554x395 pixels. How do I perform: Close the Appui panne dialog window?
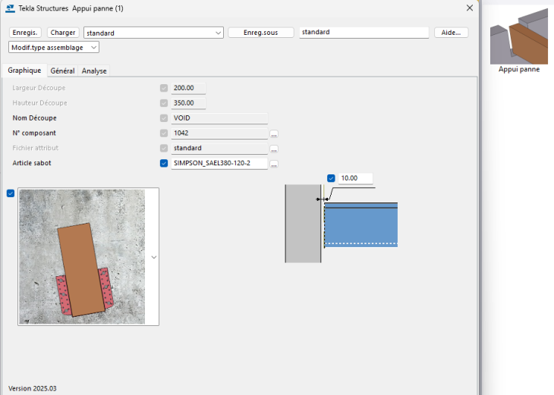(x=469, y=8)
